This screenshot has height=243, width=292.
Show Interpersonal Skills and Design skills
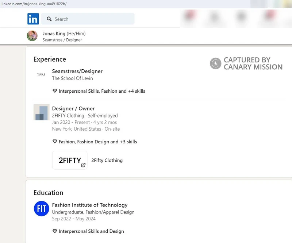pos(91,231)
